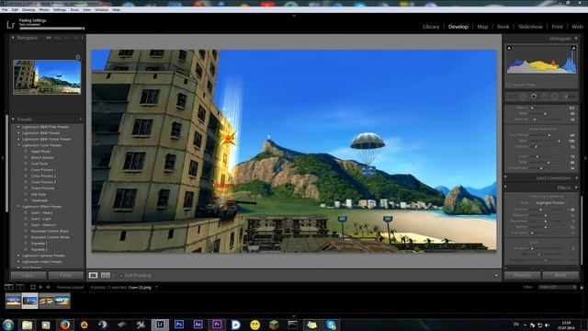Image resolution: width=588 pixels, height=331 pixels.
Task: Expand Lightroom General Presets folder
Action: 18,256
